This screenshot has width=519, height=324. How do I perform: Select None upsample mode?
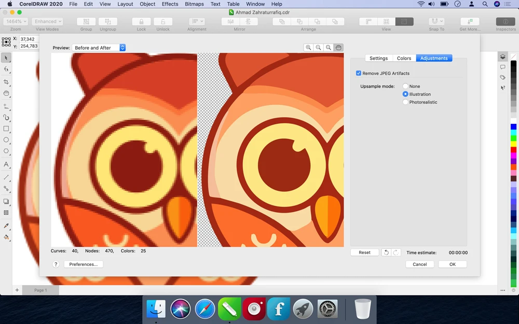(x=405, y=87)
